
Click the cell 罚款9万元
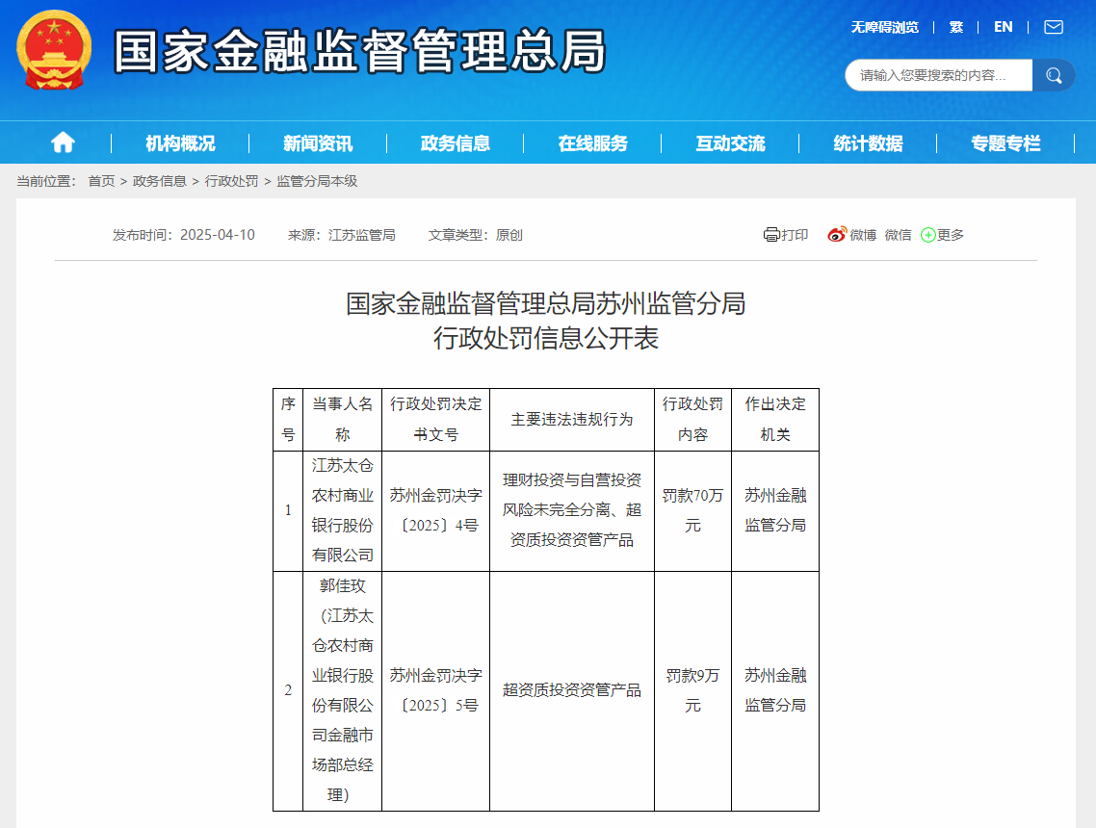coord(692,691)
